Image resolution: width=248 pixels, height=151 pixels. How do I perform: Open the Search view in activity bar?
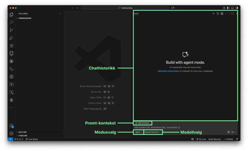[x=11, y=22]
